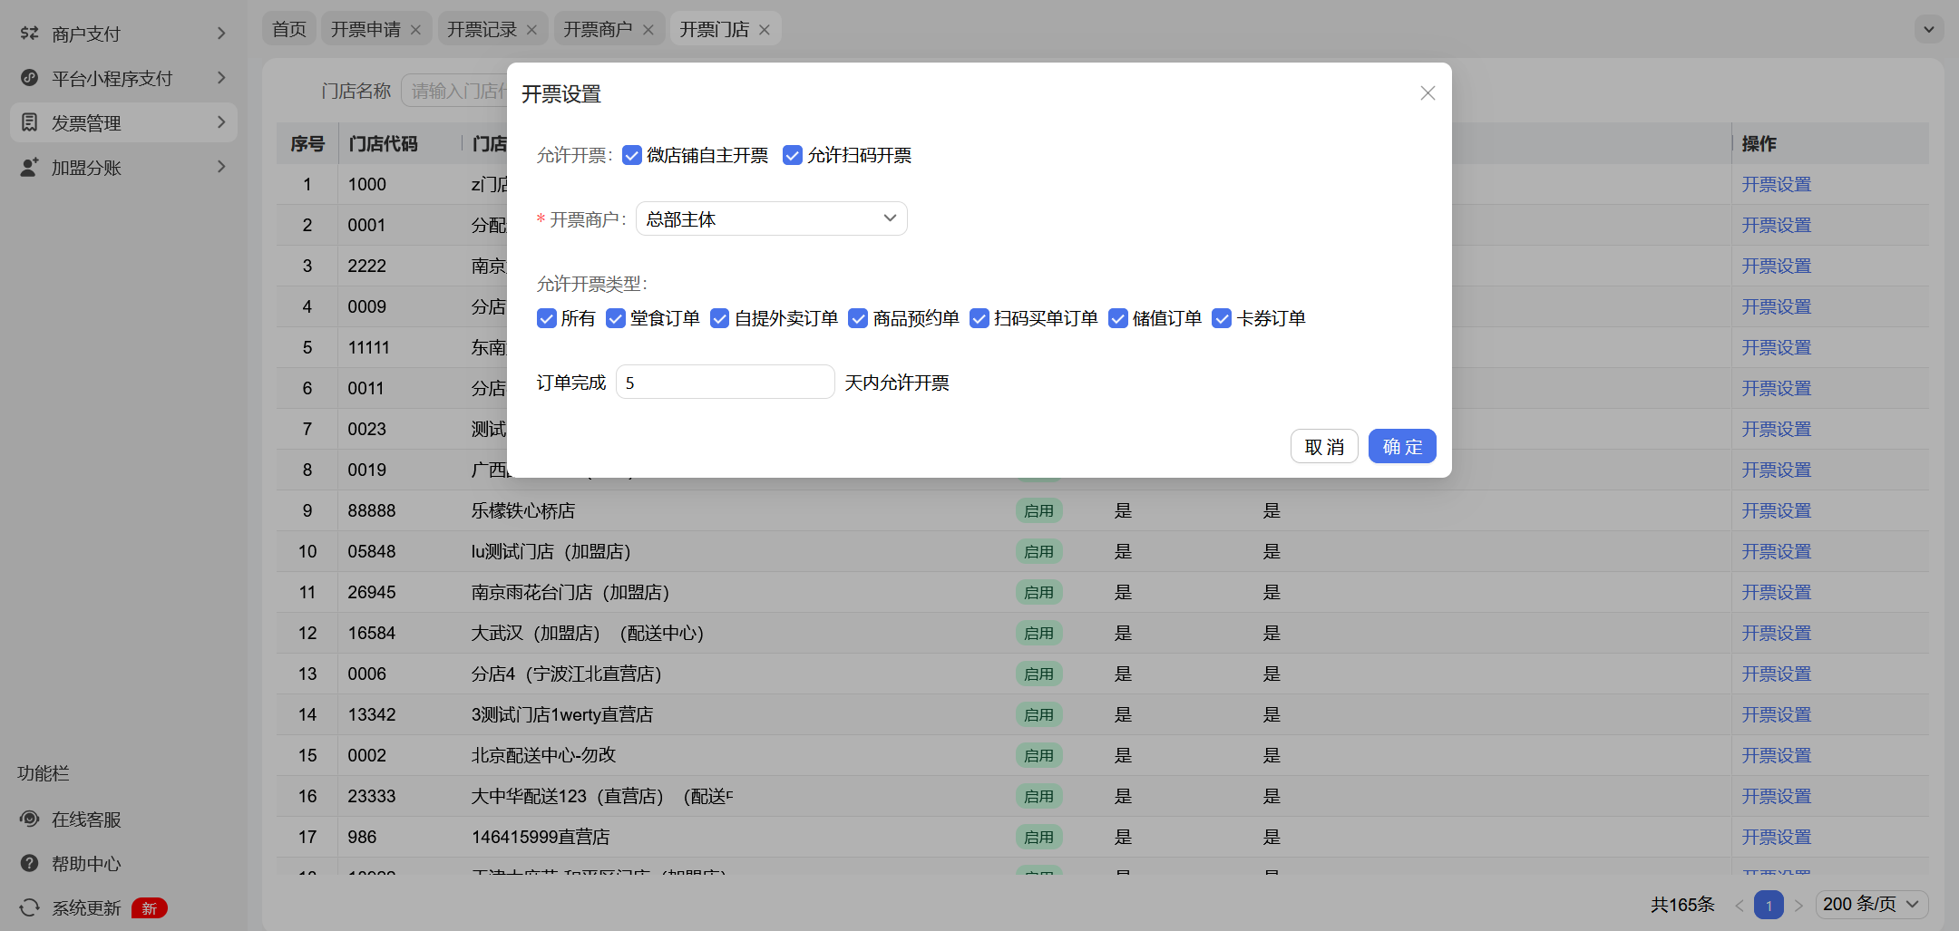
Task: Switch to the 开票记录 tab
Action: click(x=482, y=30)
